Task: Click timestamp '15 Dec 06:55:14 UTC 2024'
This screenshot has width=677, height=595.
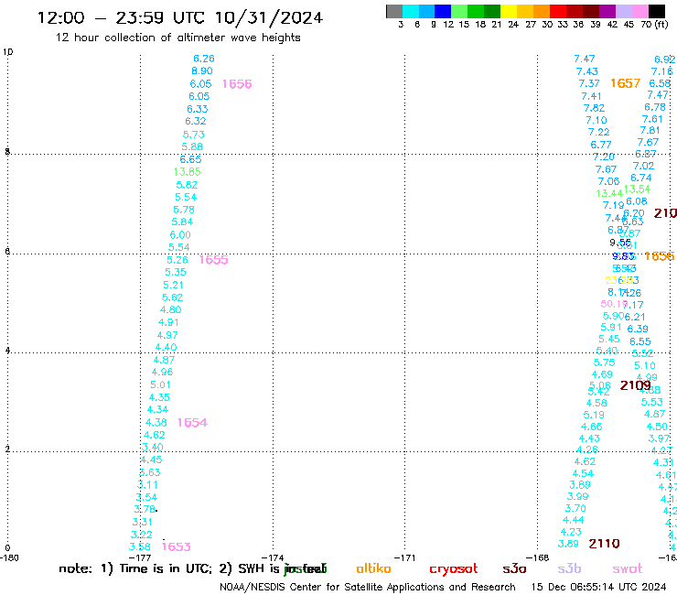Action: pos(599,587)
